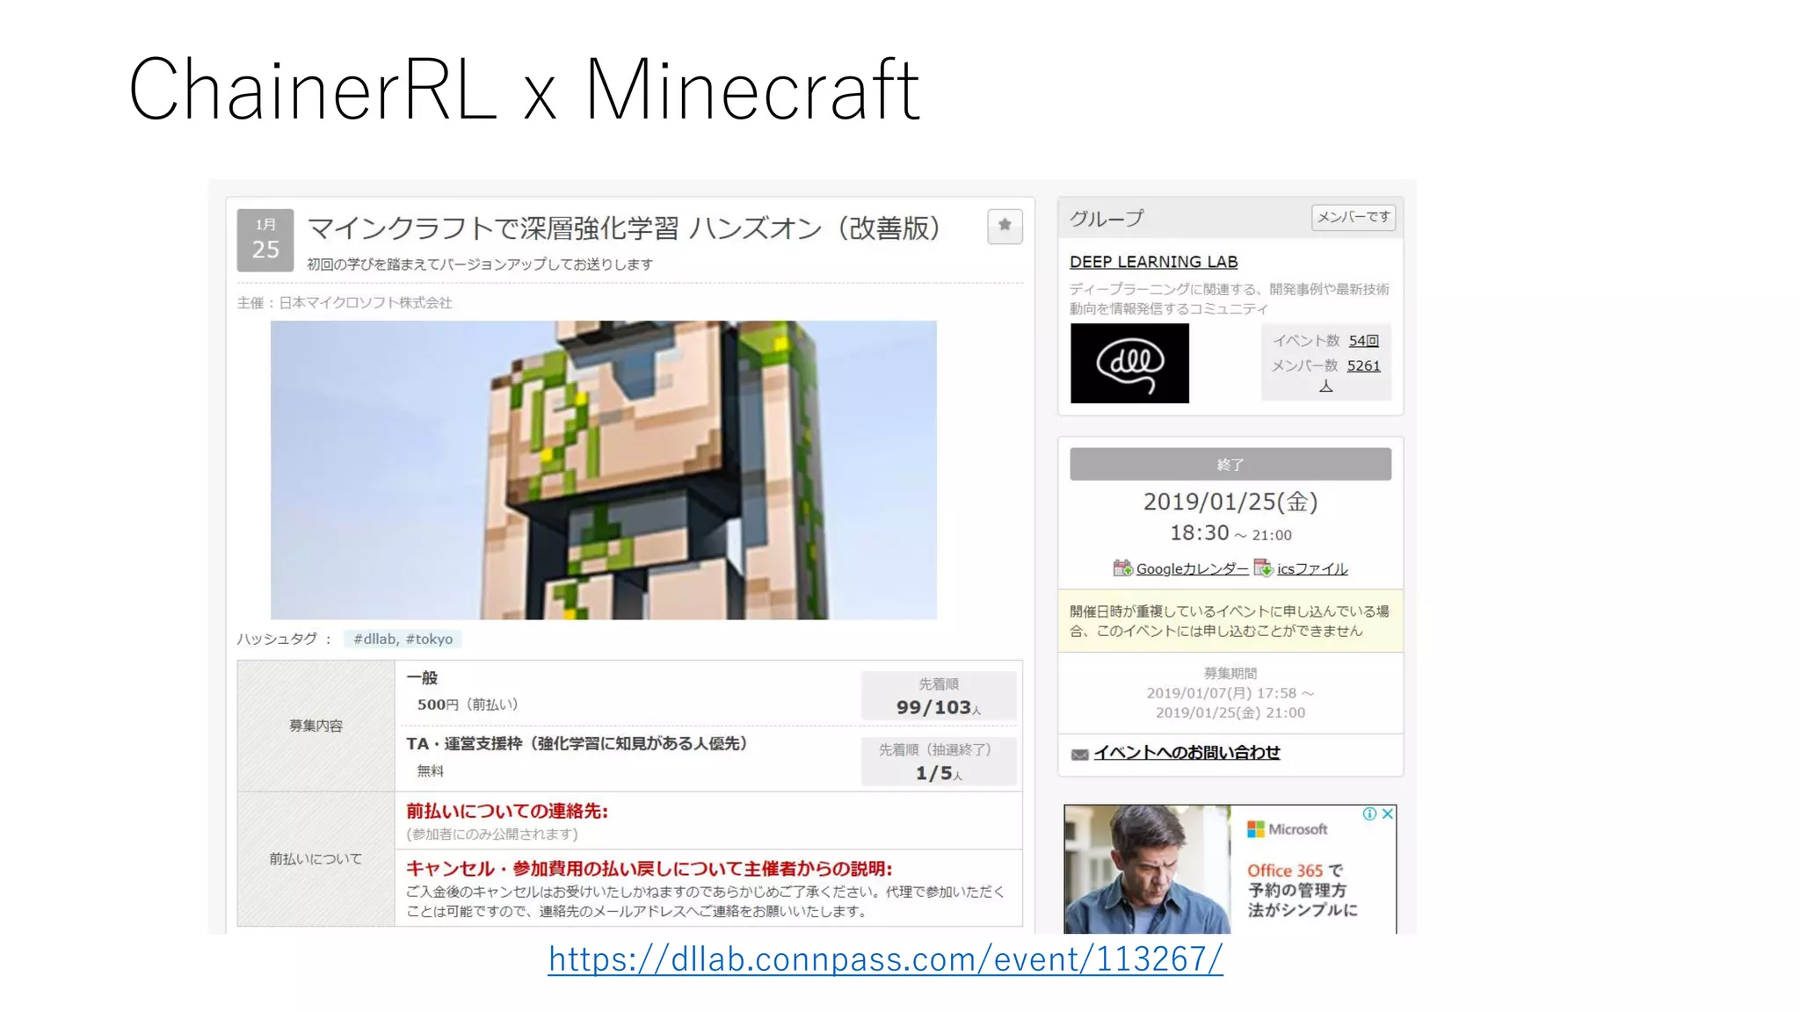Click the 500円（前払い）price text
Image resolution: width=1800 pixels, height=1012 pixels.
(x=468, y=704)
